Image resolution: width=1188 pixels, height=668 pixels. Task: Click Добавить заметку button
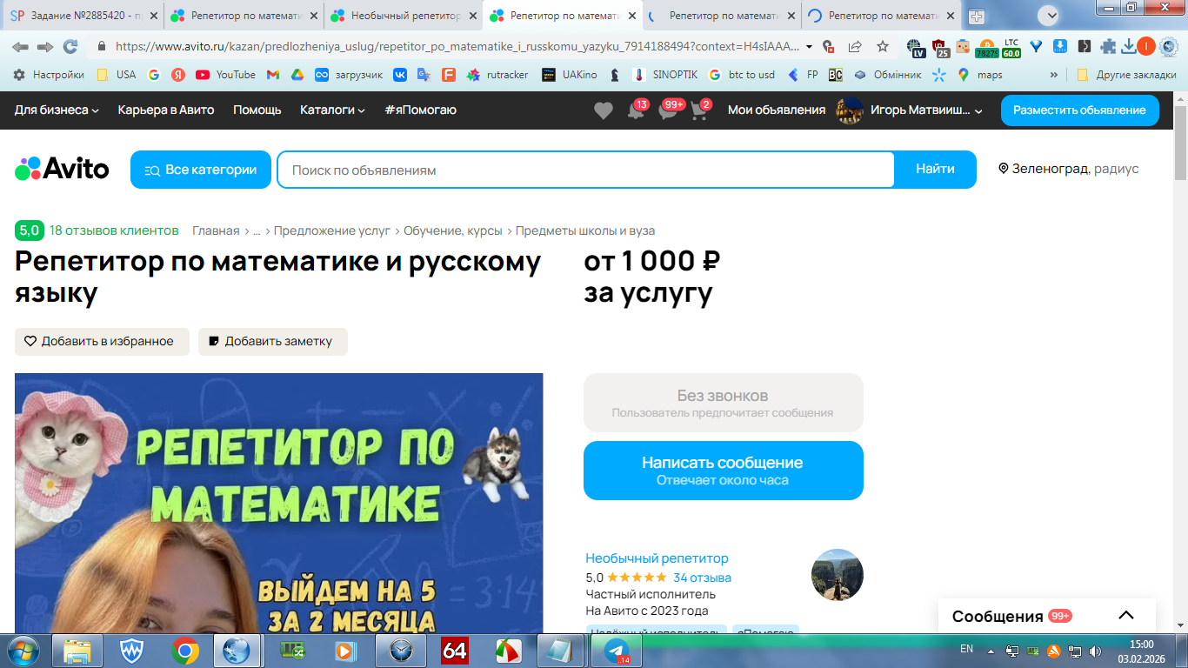pyautogui.click(x=273, y=342)
